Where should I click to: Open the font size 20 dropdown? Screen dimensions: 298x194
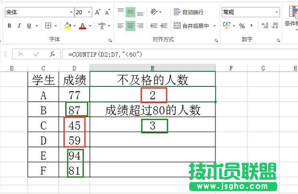89,12
